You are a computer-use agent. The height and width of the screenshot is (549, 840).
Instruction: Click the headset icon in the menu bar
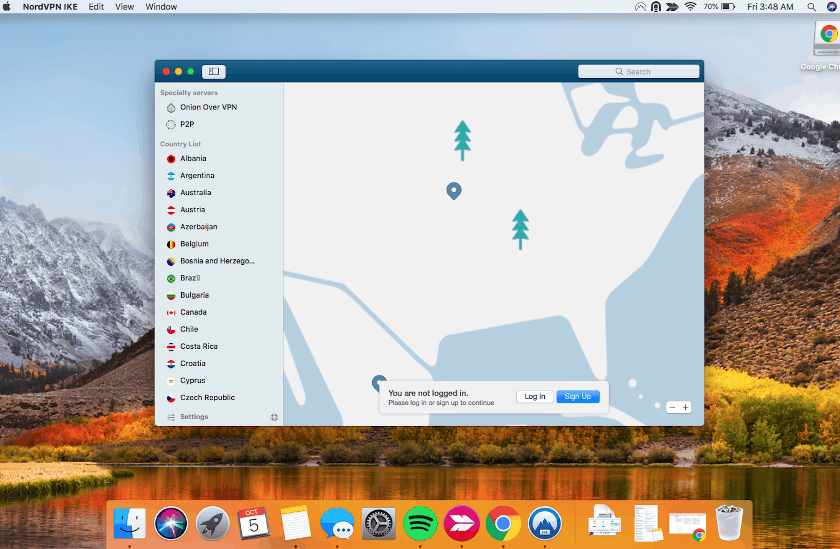coord(656,7)
